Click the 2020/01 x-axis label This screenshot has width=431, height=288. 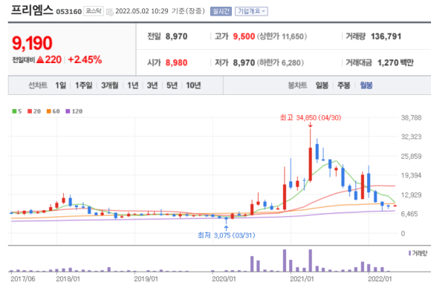(224, 279)
